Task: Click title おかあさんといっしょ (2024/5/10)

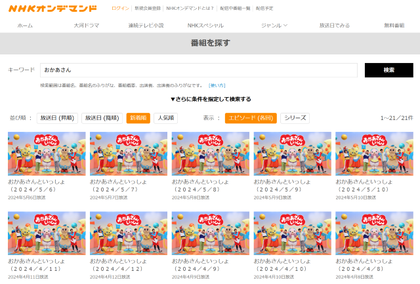Action: (364, 186)
